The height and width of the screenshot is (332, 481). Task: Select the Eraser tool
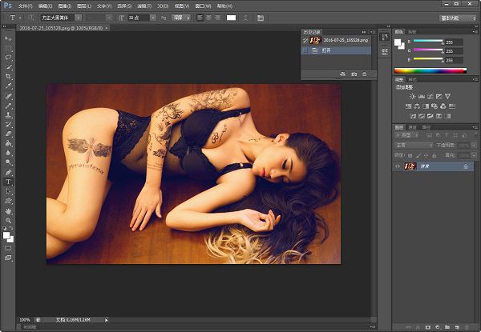(x=8, y=134)
